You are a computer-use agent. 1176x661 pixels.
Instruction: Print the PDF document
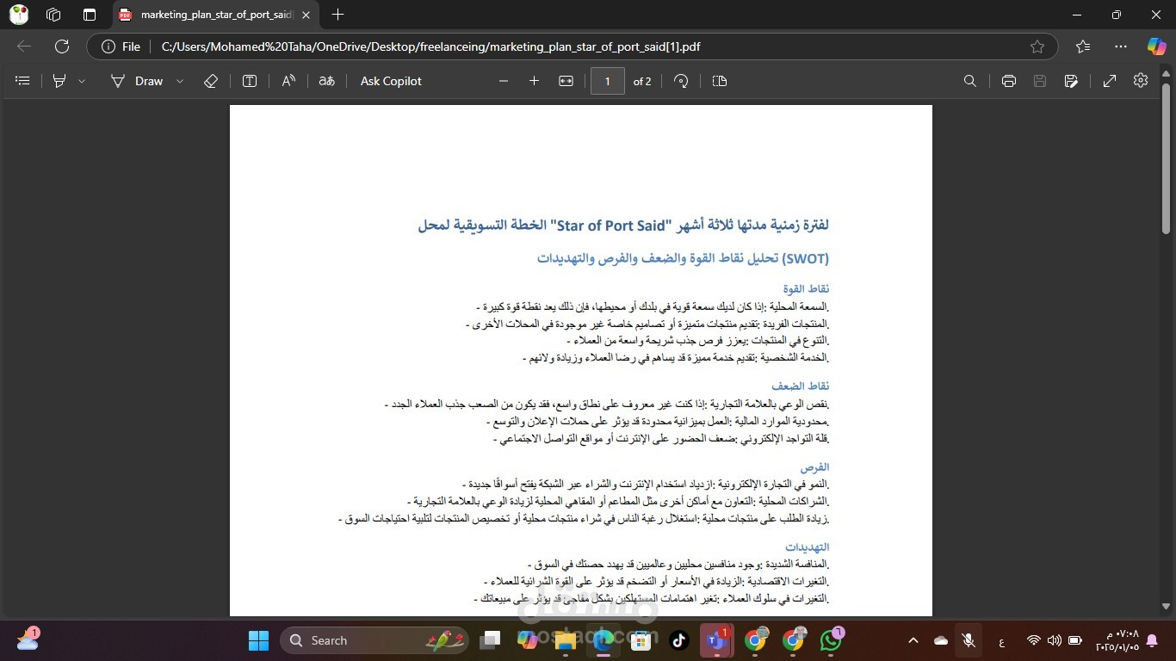1009,81
